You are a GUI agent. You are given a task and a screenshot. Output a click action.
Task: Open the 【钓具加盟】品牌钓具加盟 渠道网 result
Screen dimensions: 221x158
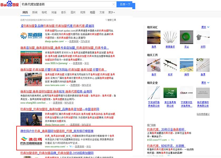point(57,26)
